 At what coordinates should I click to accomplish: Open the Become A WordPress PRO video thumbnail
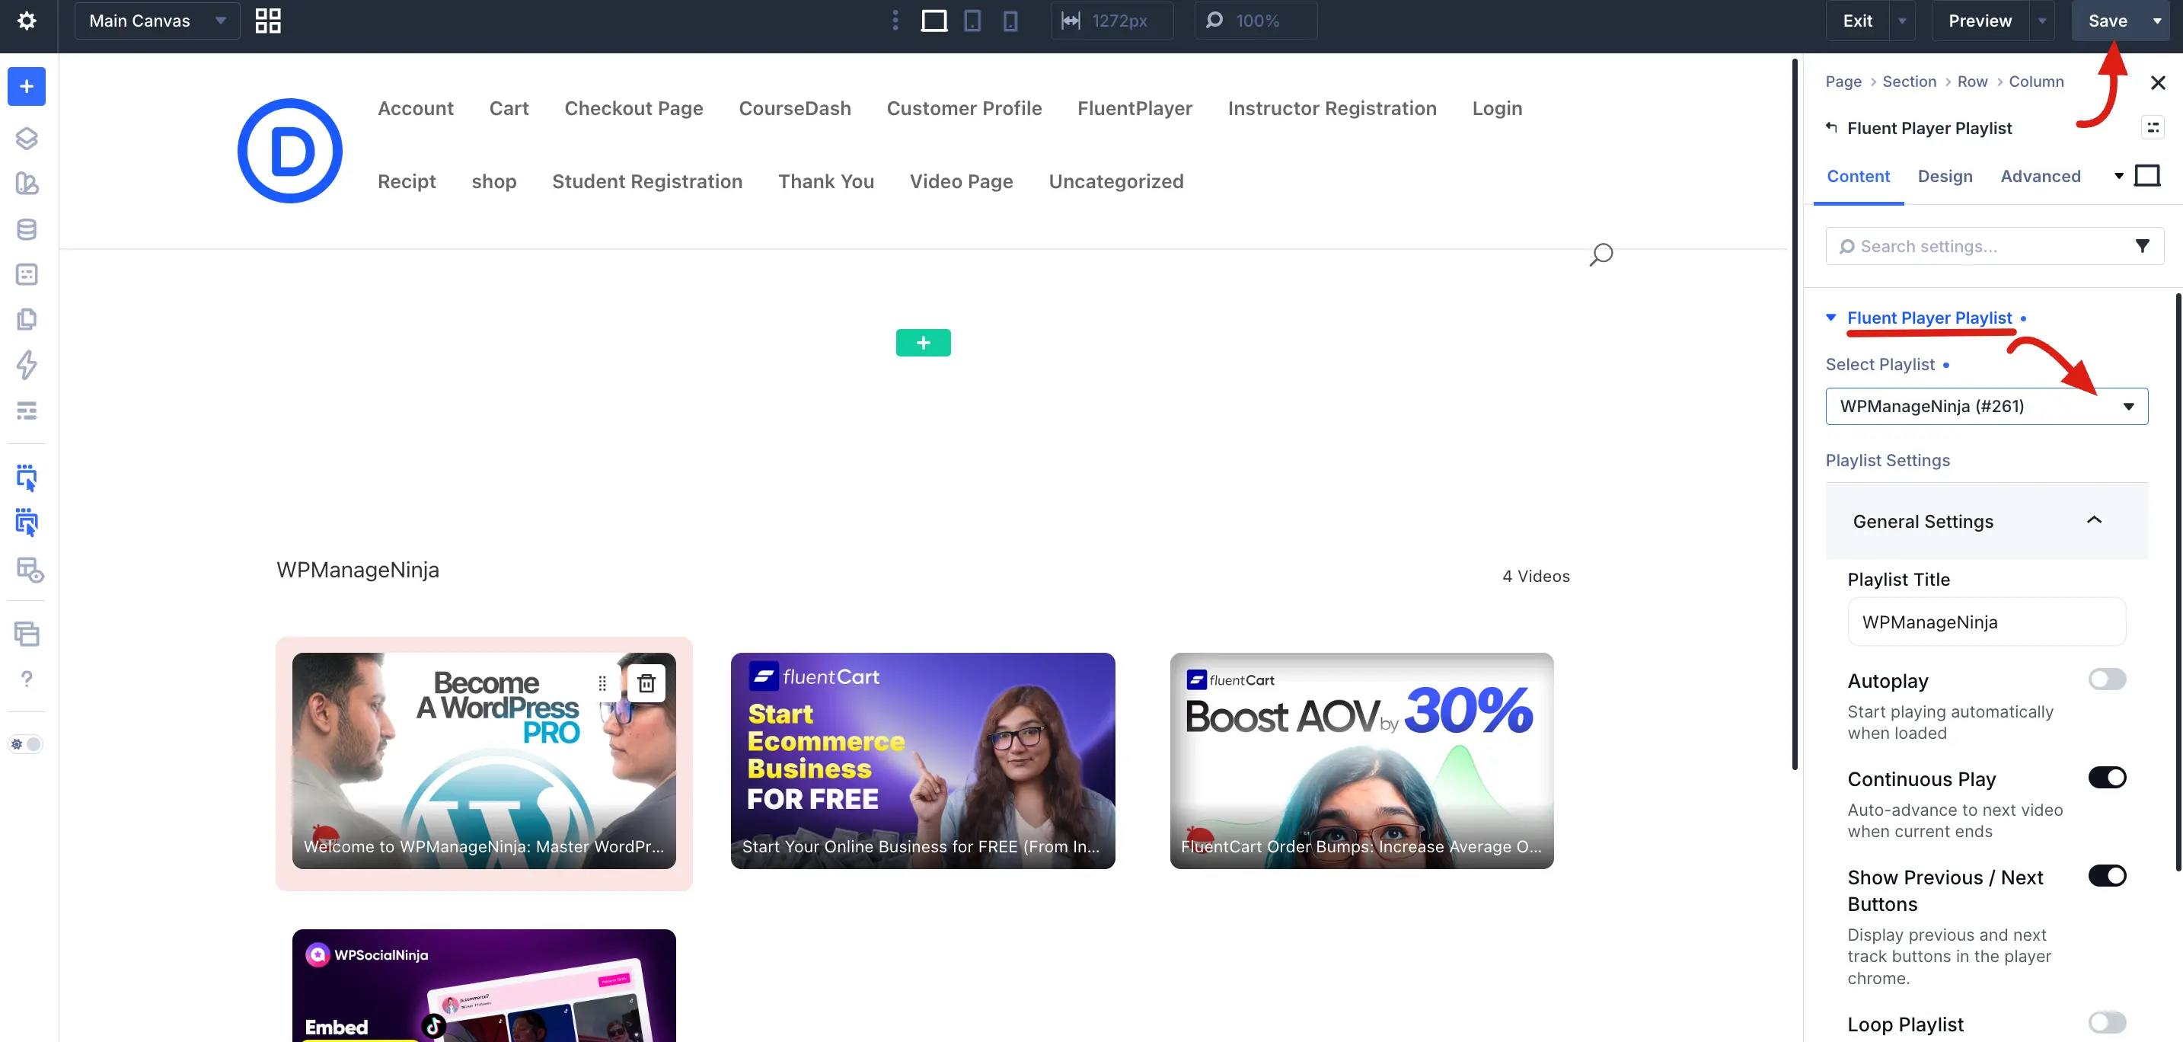(x=483, y=760)
